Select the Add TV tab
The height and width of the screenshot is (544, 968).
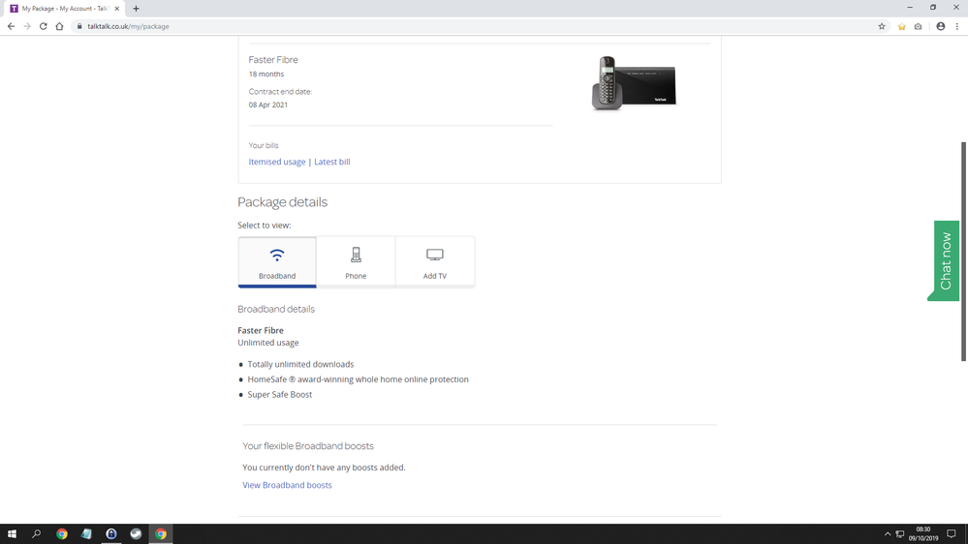435,261
